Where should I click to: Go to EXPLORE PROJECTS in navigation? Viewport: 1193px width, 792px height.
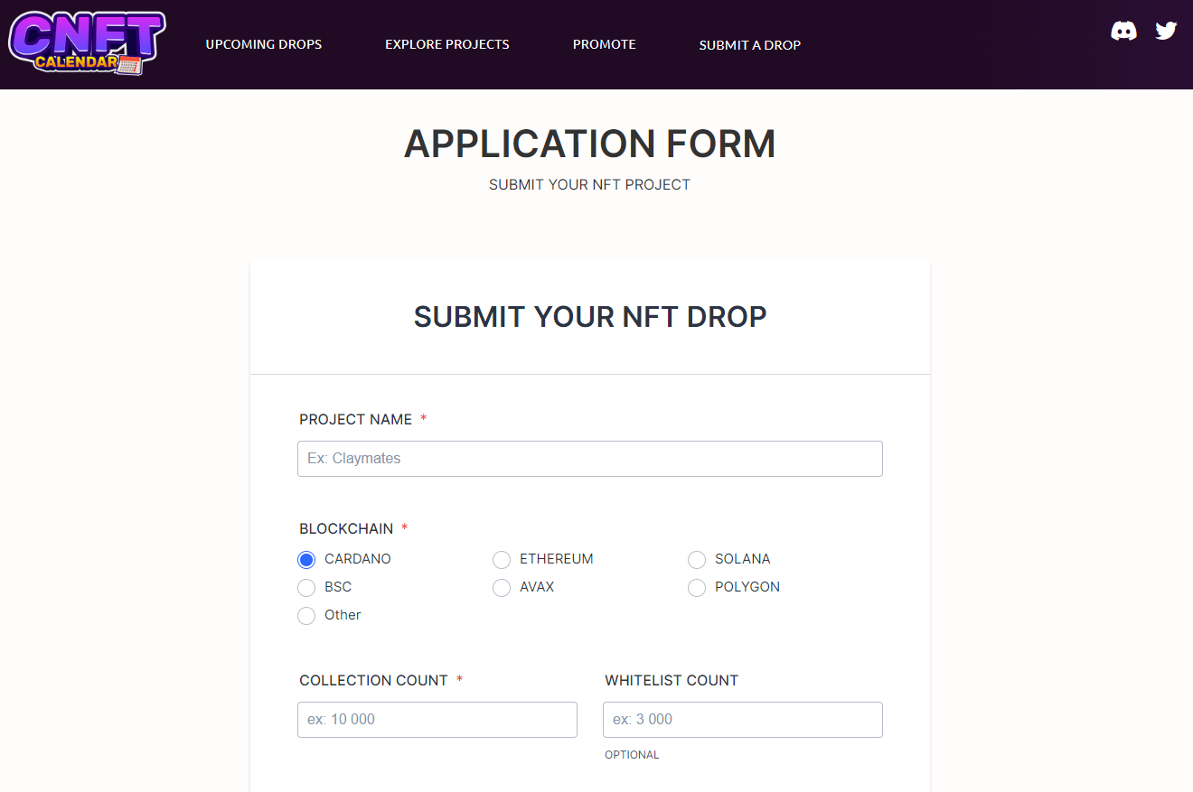pyautogui.click(x=447, y=44)
